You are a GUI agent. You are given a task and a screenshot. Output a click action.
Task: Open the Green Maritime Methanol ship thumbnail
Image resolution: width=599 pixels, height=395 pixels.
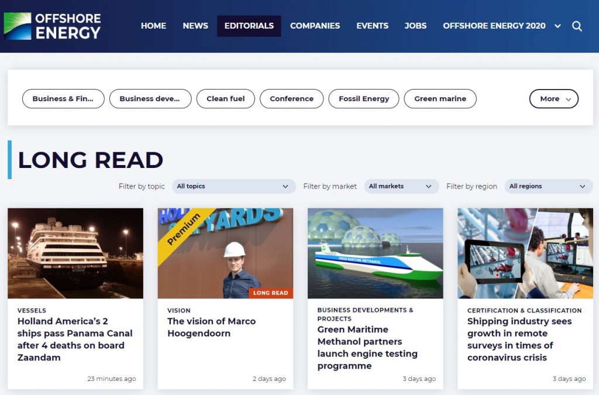[x=376, y=253]
